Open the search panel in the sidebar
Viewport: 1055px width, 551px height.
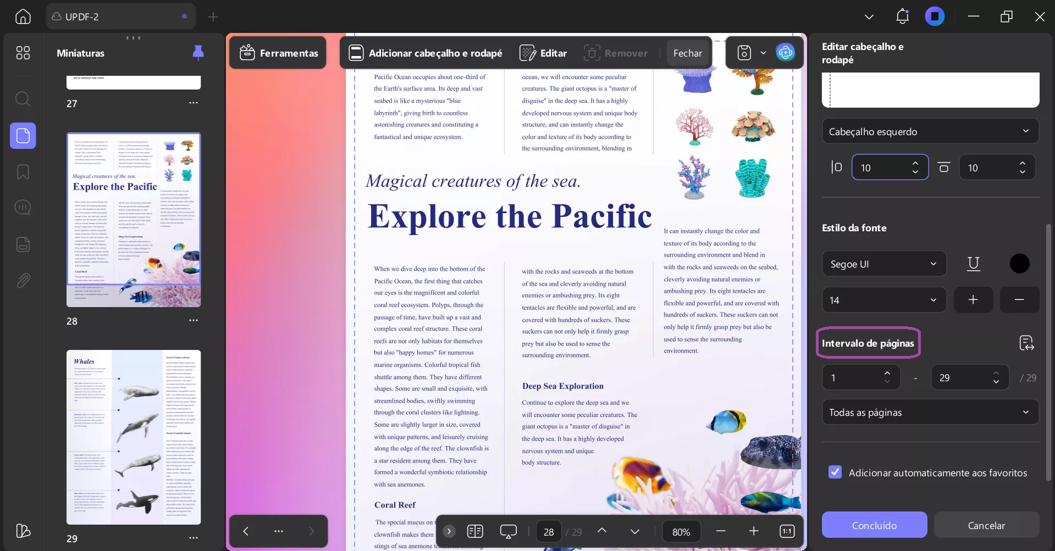[x=23, y=99]
